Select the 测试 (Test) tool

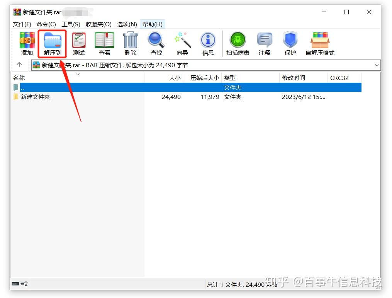tap(78, 43)
